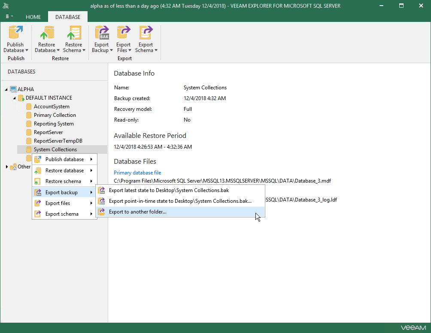431x333 pixels.
Task: Click the Export Schema ribbon icon
Action: (x=146, y=33)
